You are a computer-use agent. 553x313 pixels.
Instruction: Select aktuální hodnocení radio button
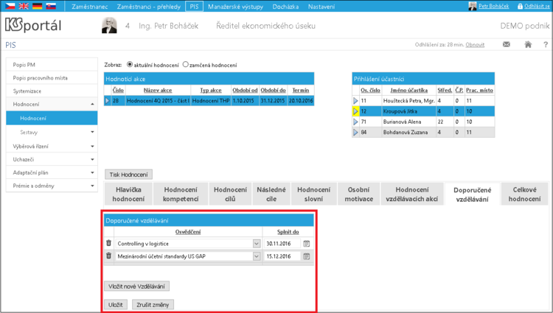(130, 64)
